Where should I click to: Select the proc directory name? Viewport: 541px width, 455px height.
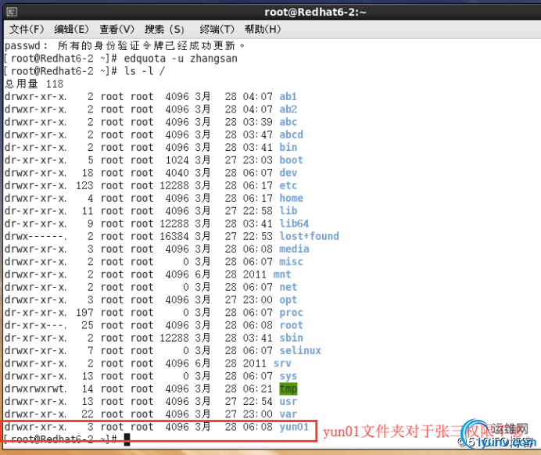tap(291, 313)
